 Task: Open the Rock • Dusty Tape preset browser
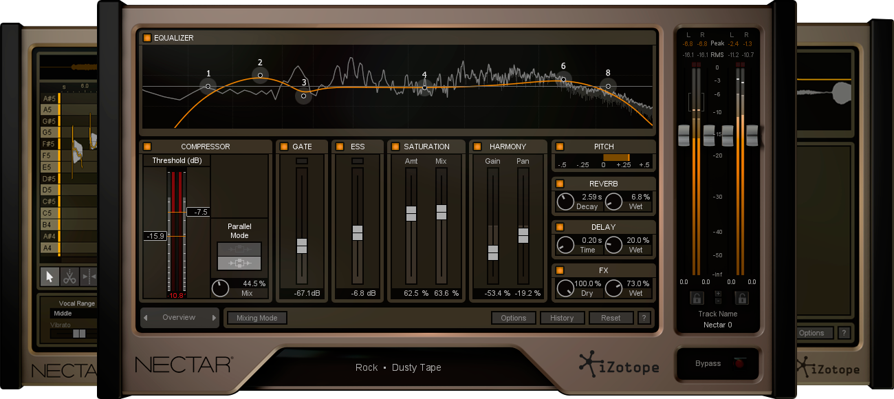point(398,367)
